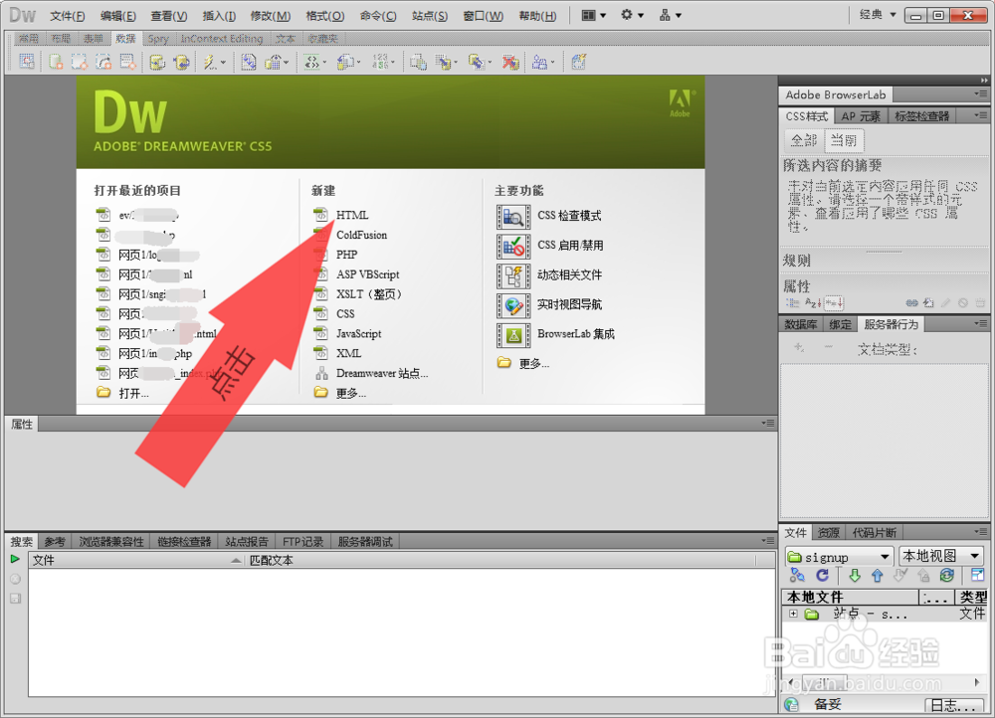The height and width of the screenshot is (718, 995).
Task: Click the Adobe BrowserLab panel title
Action: tap(835, 94)
